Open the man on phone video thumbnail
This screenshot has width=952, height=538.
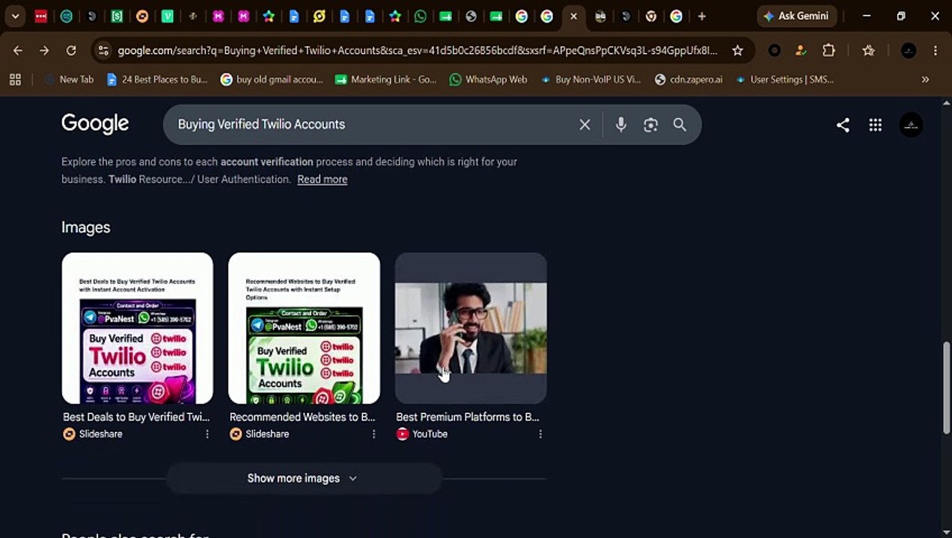click(x=471, y=328)
